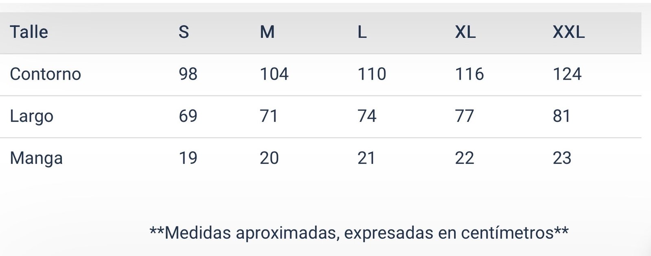651x256 pixels.
Task: Click the Manga row label
Action: coord(36,158)
